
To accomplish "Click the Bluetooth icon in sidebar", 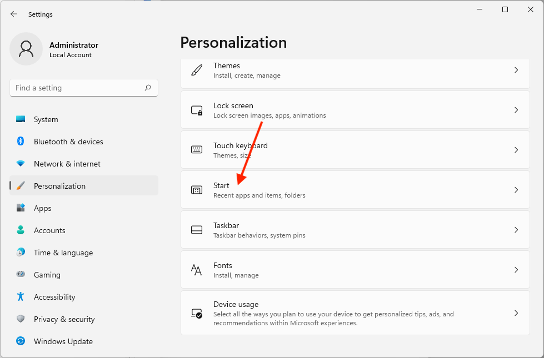I will coord(21,142).
